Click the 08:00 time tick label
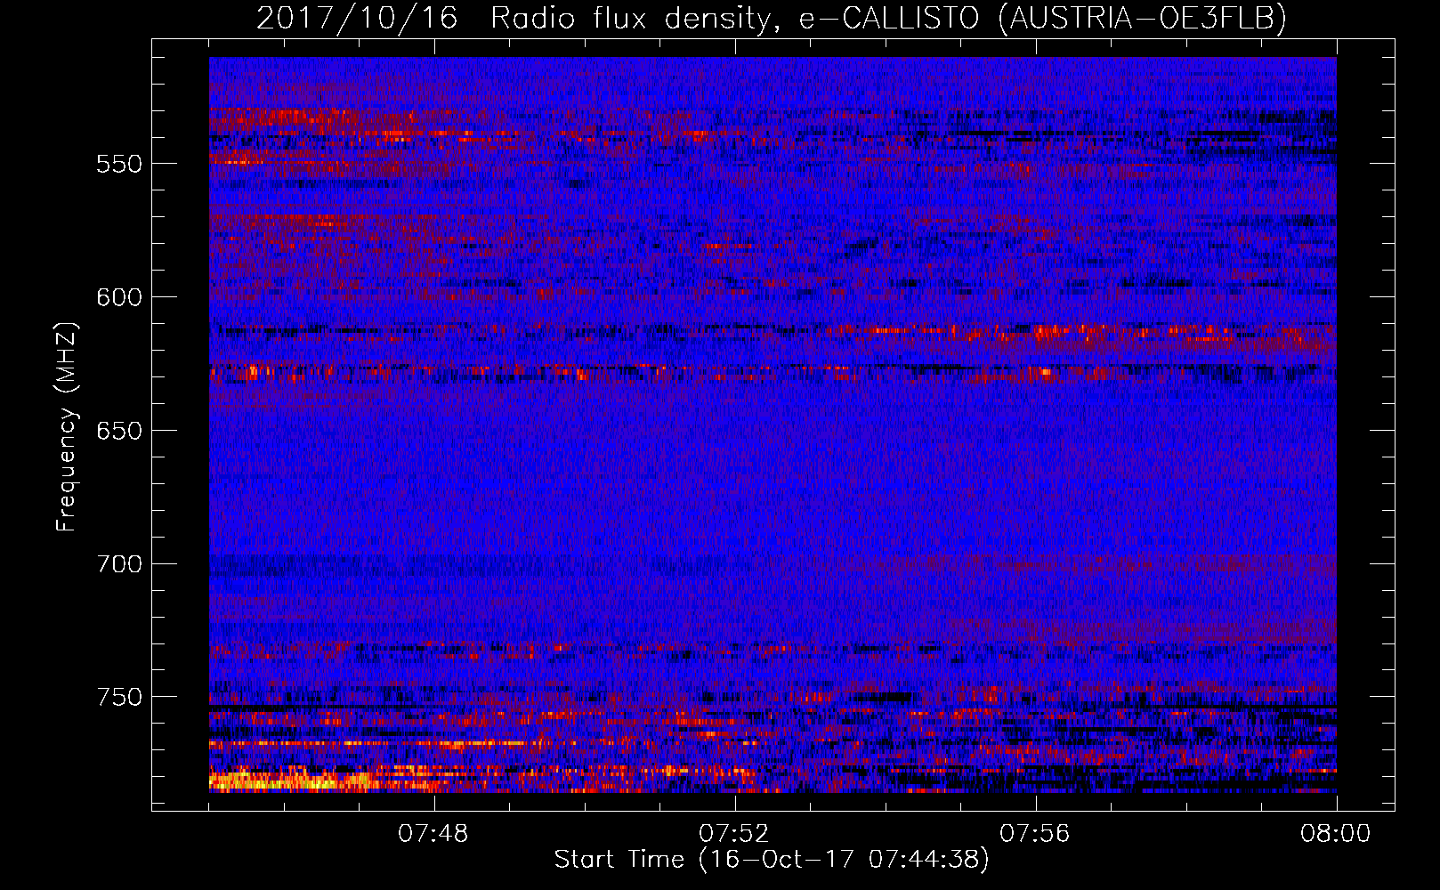This screenshot has height=890, width=1440. [1336, 834]
